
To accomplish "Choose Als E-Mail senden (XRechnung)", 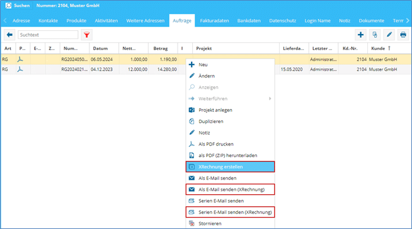I will click(230, 189).
